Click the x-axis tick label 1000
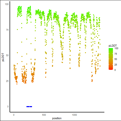 74,115
